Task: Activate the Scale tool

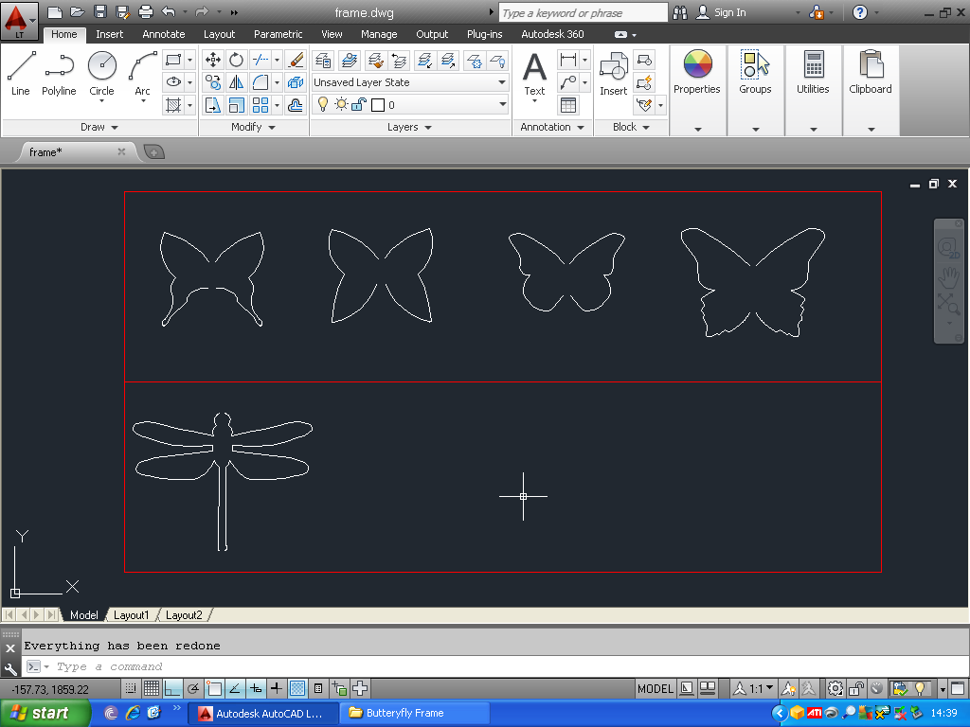Action: [x=236, y=105]
